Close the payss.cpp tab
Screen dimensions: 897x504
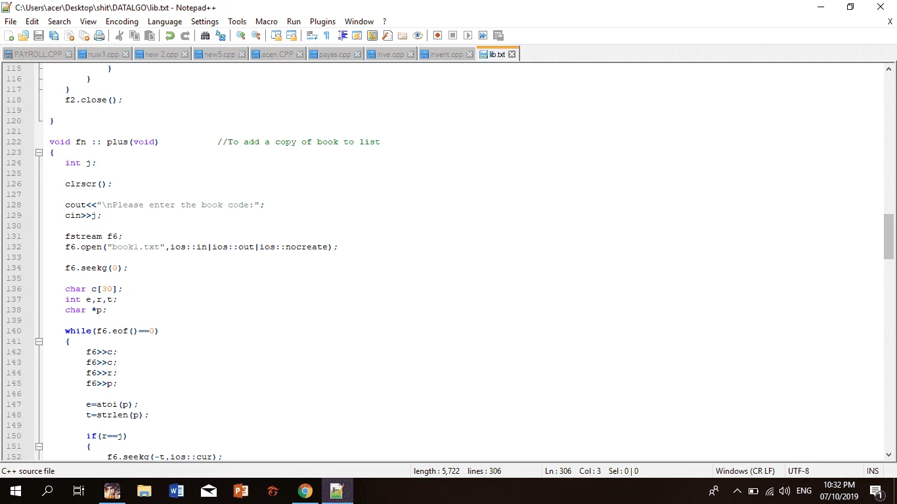[358, 54]
